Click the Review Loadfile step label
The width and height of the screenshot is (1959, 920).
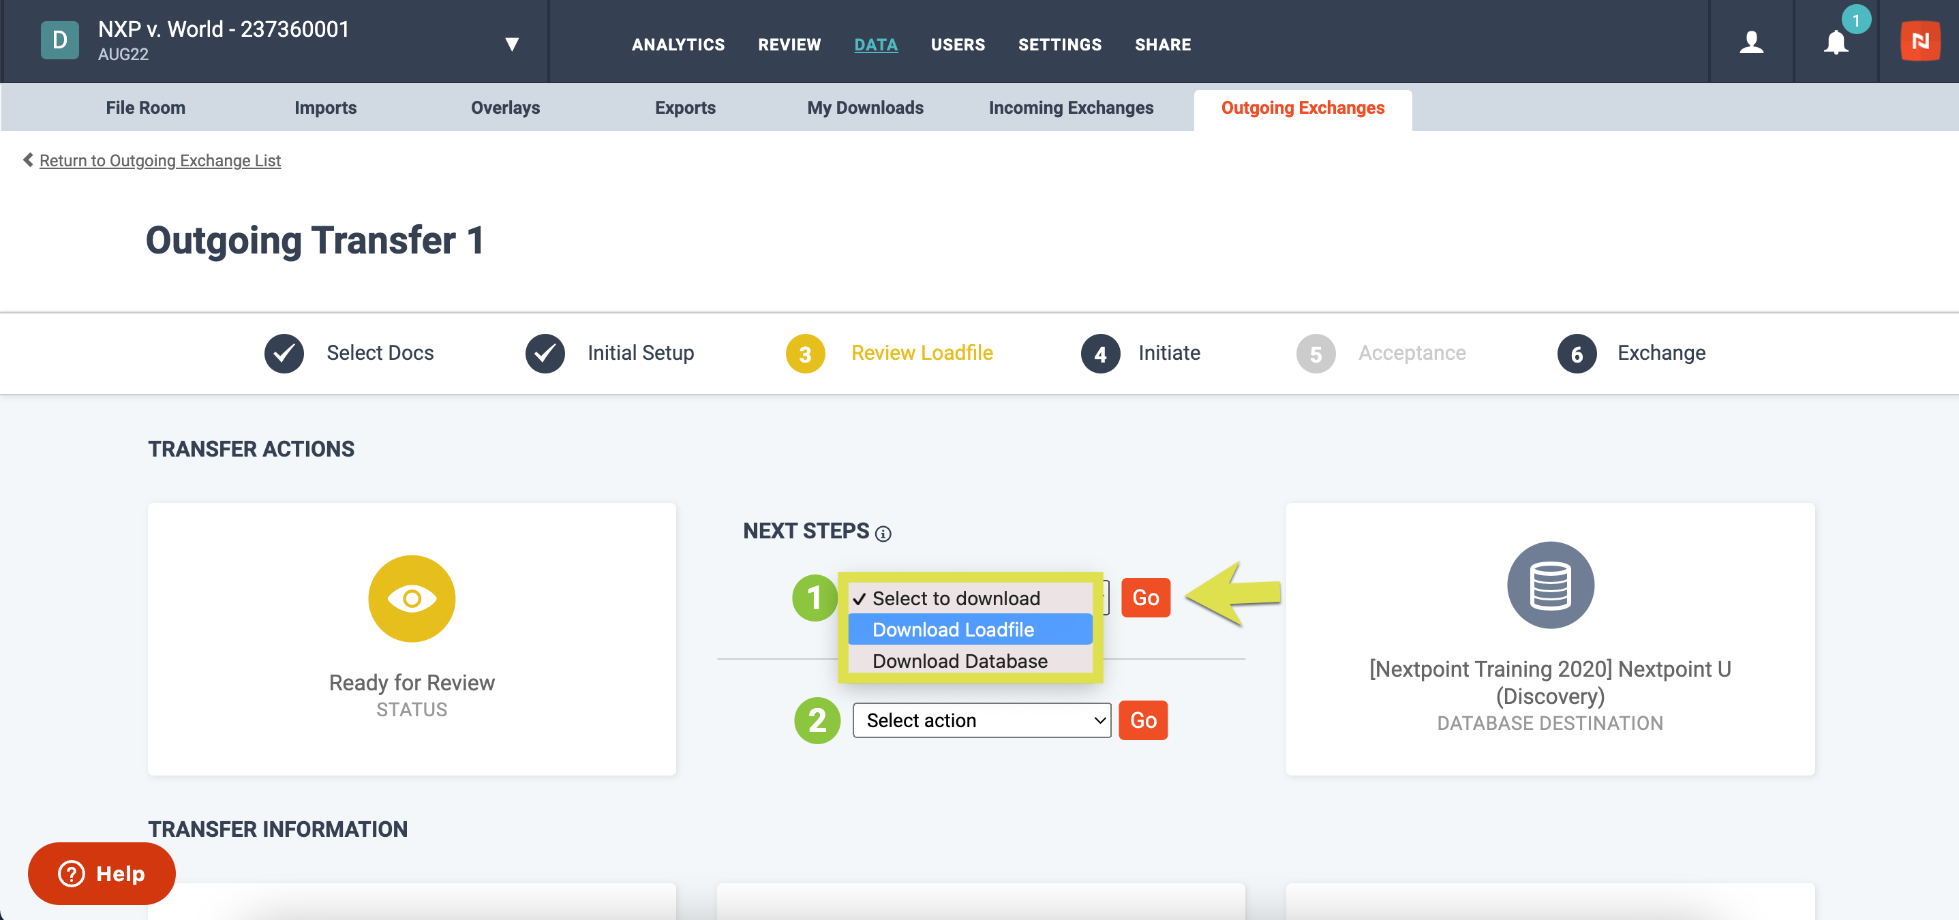coord(922,353)
